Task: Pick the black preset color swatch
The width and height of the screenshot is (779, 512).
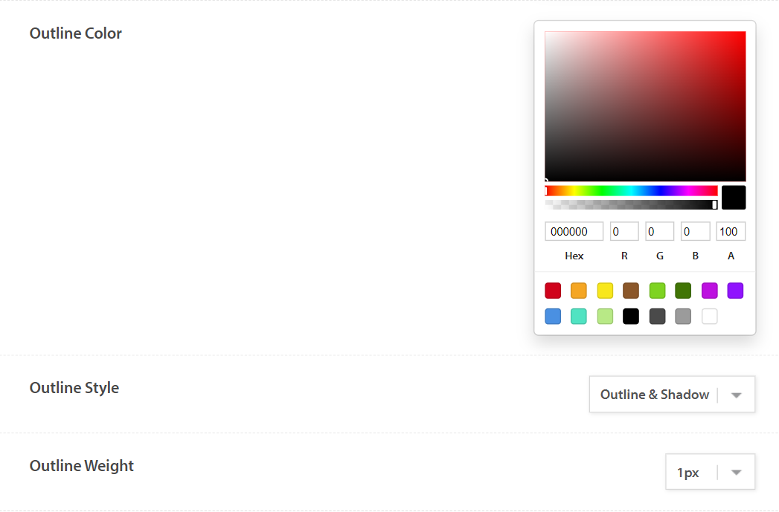Action: point(630,316)
